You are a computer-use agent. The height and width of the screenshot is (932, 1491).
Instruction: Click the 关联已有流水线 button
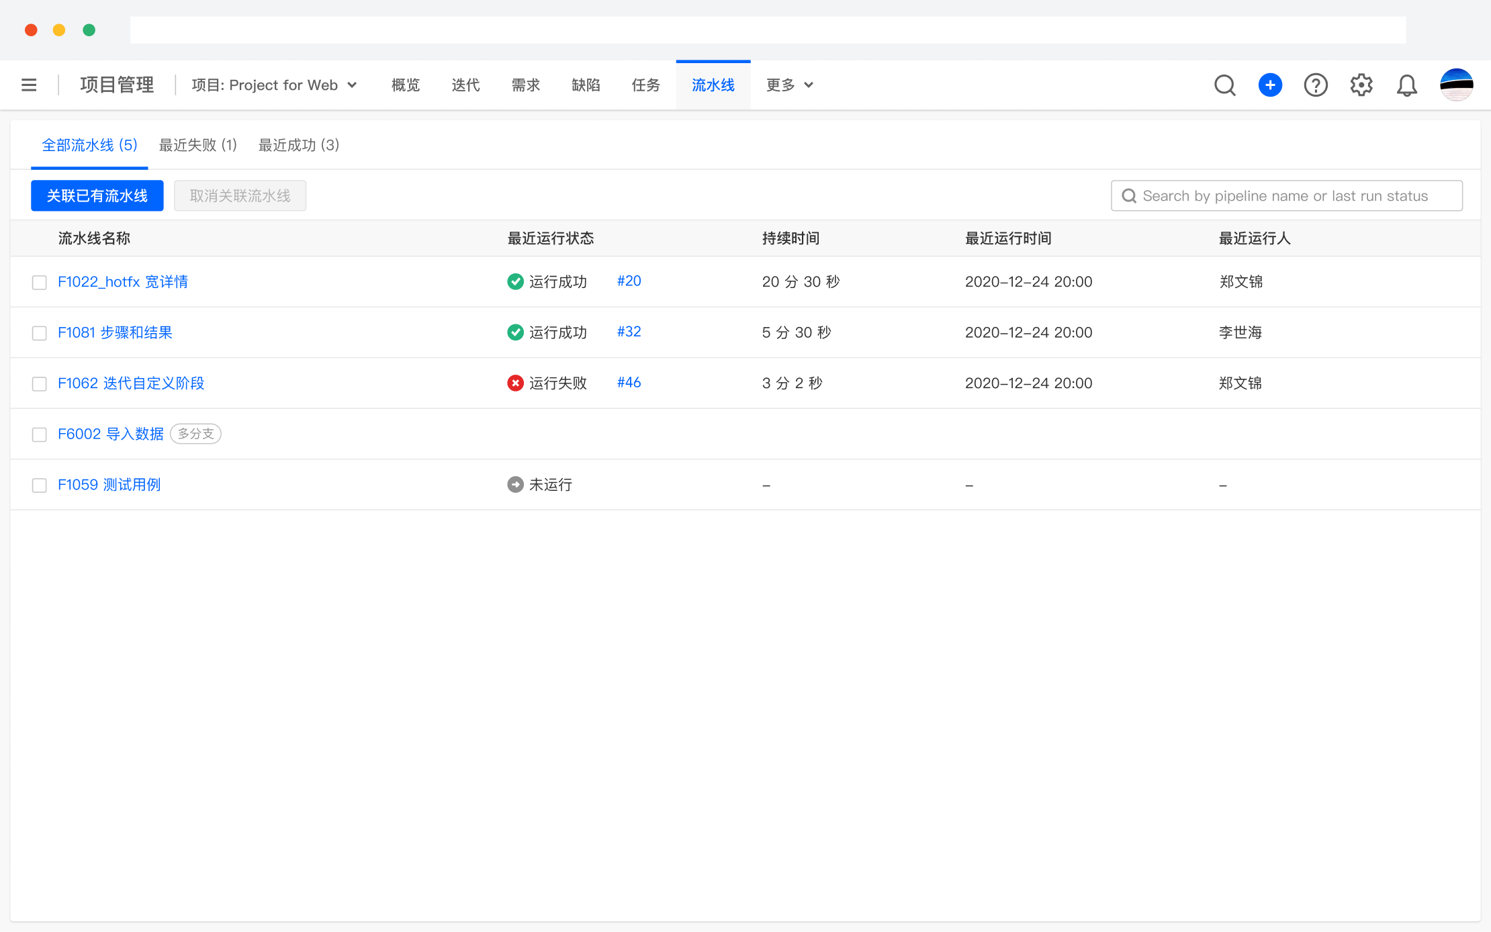pos(97,196)
